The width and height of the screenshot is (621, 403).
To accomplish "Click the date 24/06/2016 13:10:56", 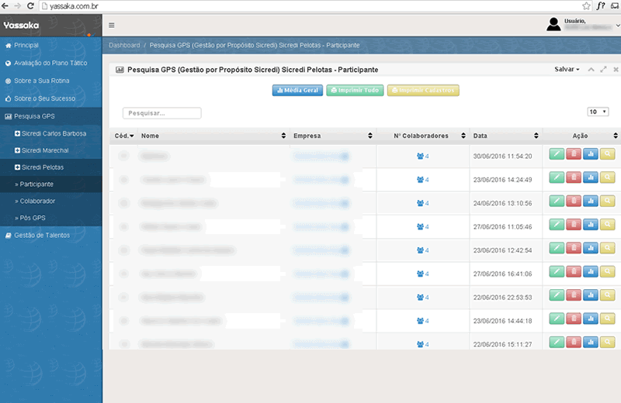I will coord(502,203).
